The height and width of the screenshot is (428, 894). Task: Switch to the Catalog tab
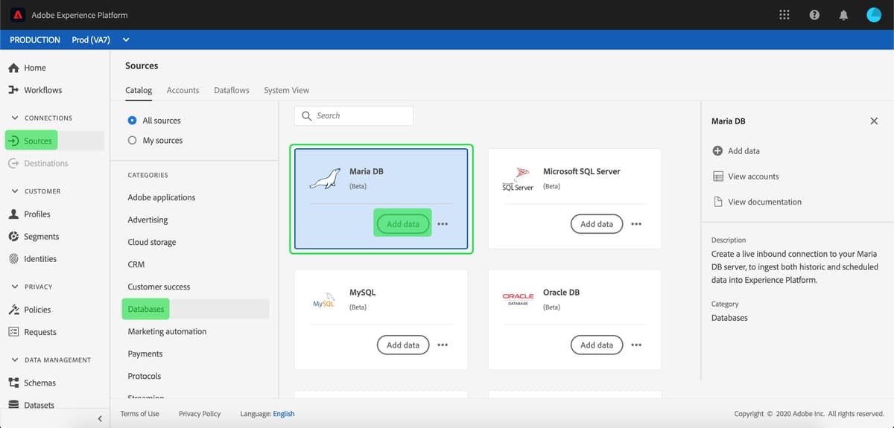pos(139,90)
